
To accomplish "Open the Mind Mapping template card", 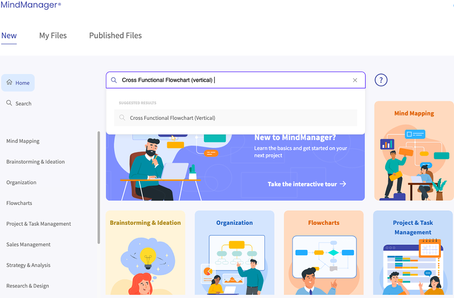I will tap(414, 151).
